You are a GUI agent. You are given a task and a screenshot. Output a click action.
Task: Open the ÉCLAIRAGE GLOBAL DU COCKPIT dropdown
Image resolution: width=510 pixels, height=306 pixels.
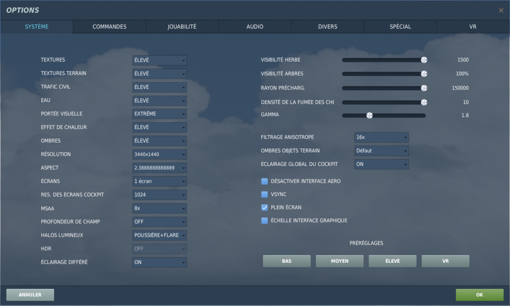[381, 164]
